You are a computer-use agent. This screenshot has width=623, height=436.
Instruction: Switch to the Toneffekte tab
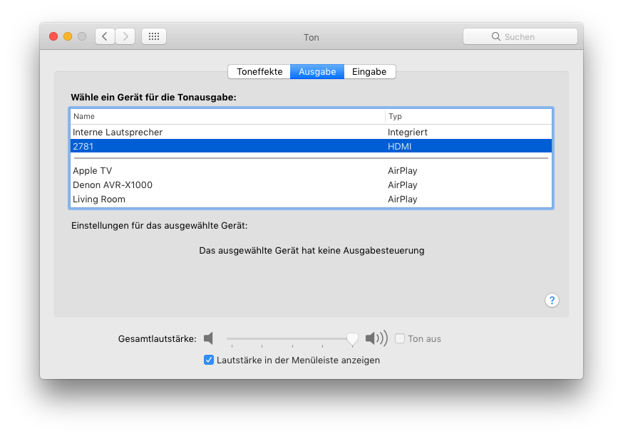(x=259, y=71)
